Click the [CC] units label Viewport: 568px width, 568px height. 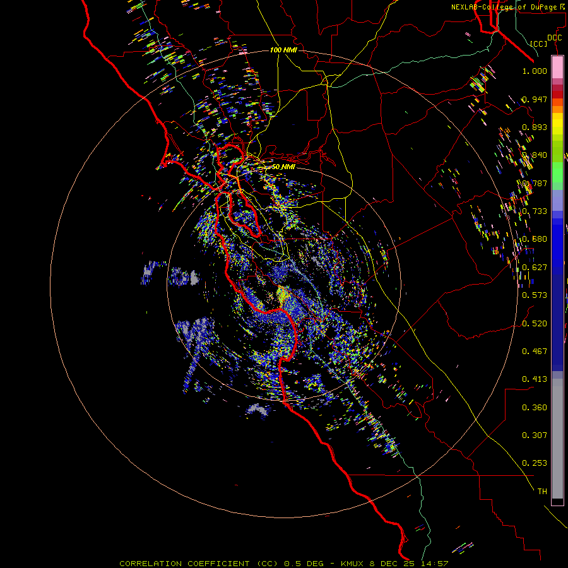tap(539, 44)
